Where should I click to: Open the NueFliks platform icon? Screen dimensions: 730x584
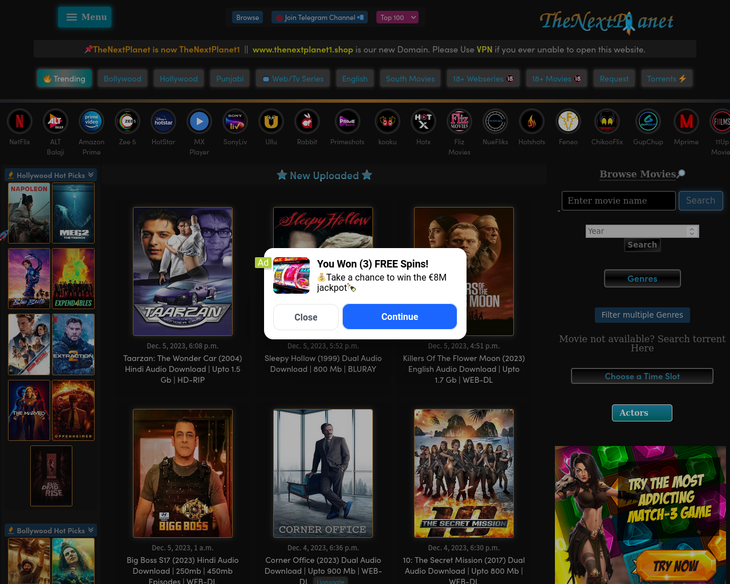pyautogui.click(x=495, y=121)
